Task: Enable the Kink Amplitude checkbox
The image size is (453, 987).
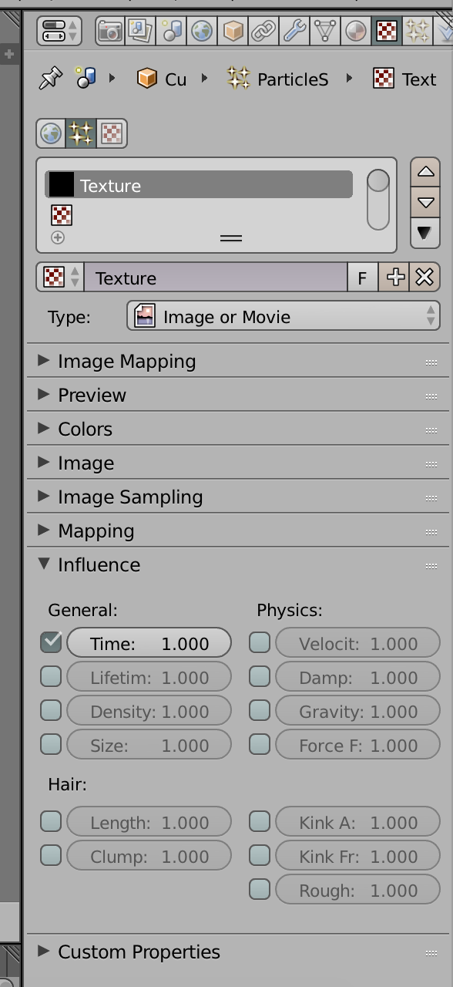Action: [260, 821]
